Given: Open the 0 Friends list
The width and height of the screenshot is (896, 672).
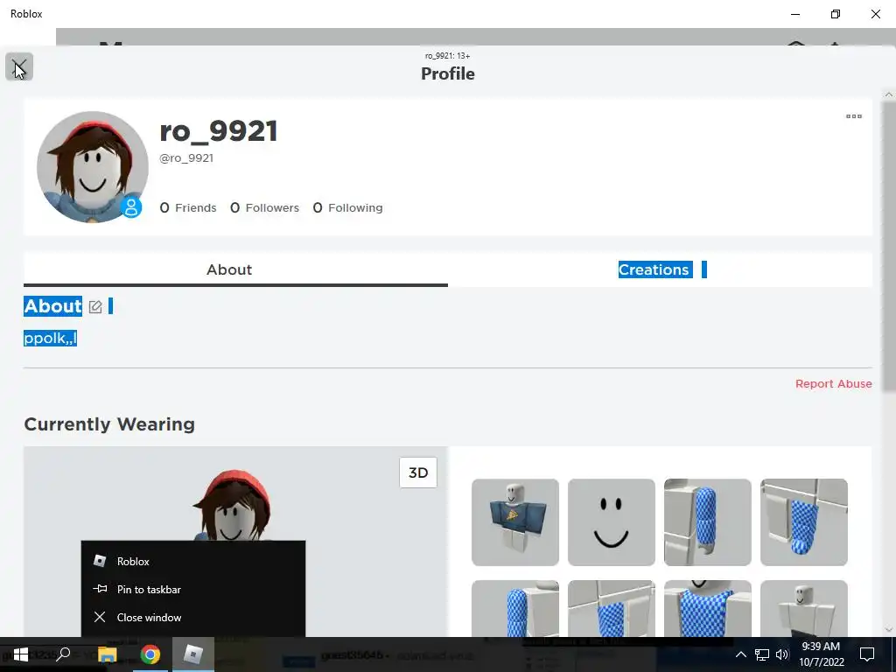Looking at the screenshot, I should pyautogui.click(x=188, y=208).
